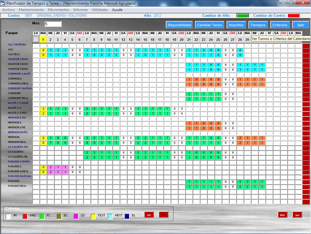Click the Disponibilidad button
Screen dimensions: 311x234
179,25
